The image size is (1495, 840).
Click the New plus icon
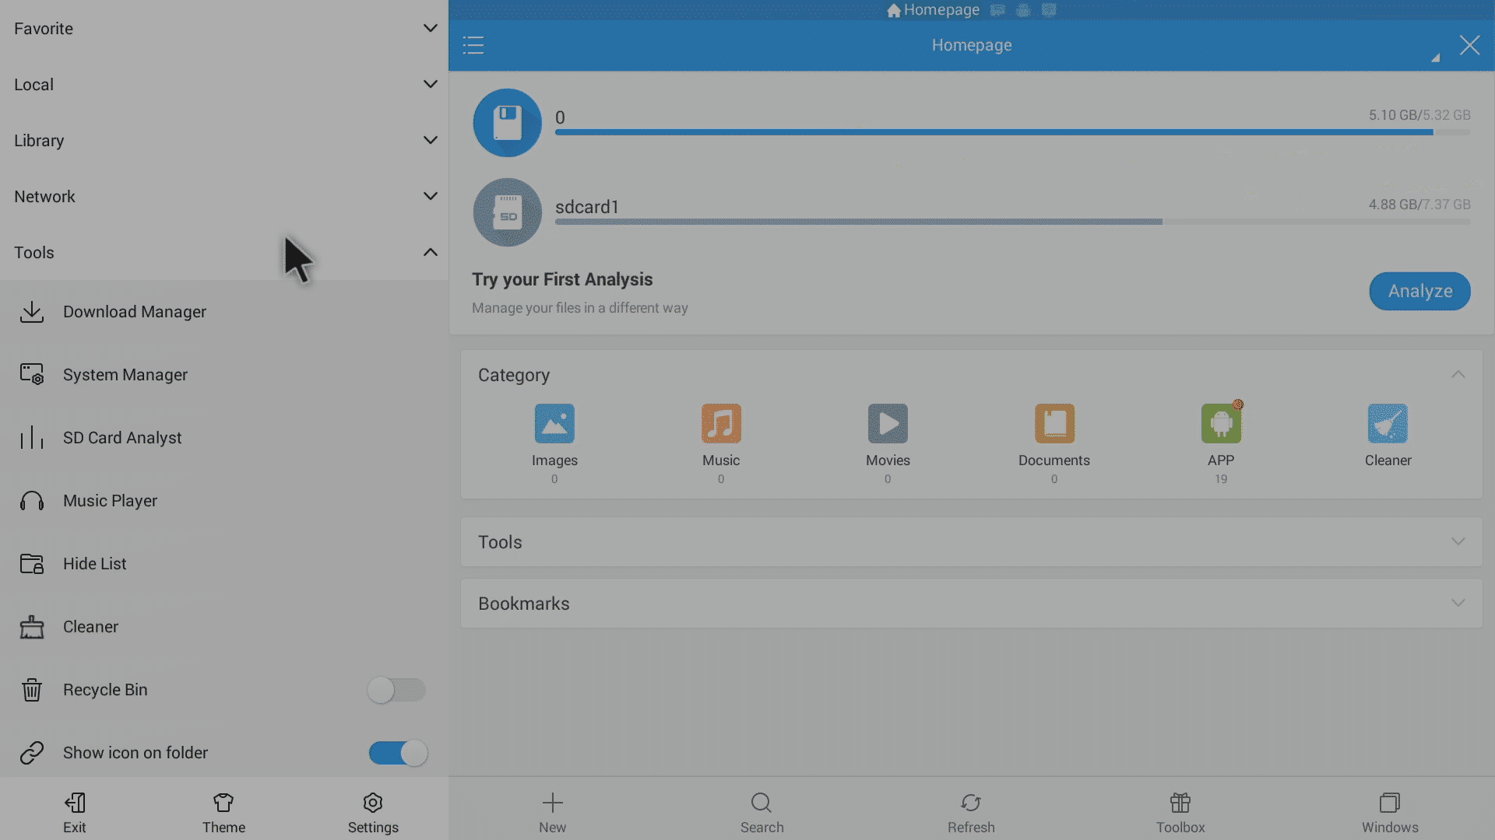click(553, 803)
